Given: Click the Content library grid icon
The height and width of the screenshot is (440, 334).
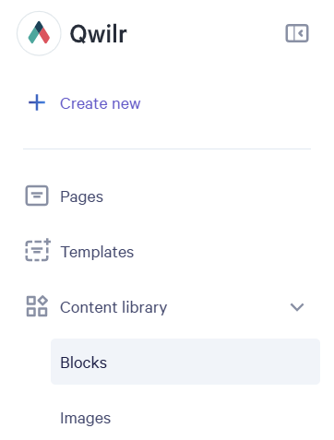Looking at the screenshot, I should [x=37, y=306].
